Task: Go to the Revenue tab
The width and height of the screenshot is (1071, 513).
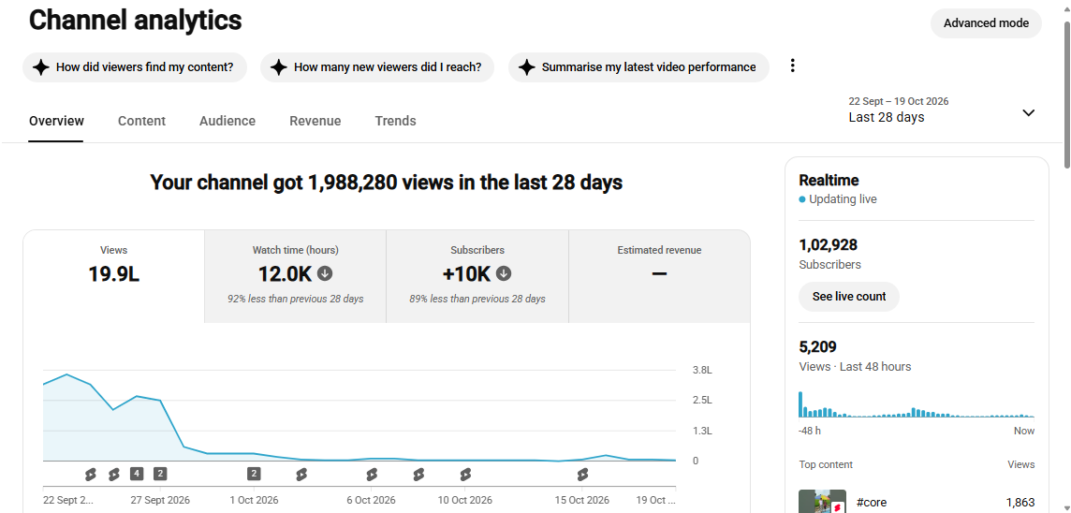Action: (x=315, y=121)
